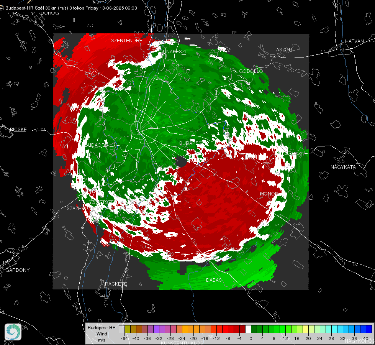This screenshot has width=375, height=345.
Task: Click the MONOR city label
Action: 269,194
